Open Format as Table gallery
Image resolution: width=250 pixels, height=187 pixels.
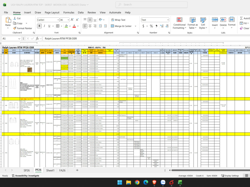coord(192,23)
